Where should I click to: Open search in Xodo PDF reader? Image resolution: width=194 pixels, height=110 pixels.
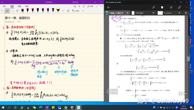(153, 8)
